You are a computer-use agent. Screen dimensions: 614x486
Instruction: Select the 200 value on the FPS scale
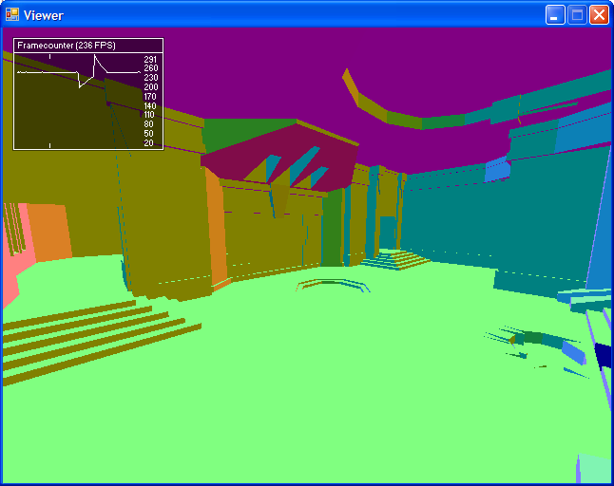click(151, 87)
